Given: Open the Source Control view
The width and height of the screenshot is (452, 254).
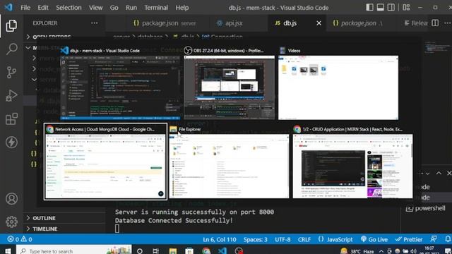Looking at the screenshot, I should click(x=11, y=72).
